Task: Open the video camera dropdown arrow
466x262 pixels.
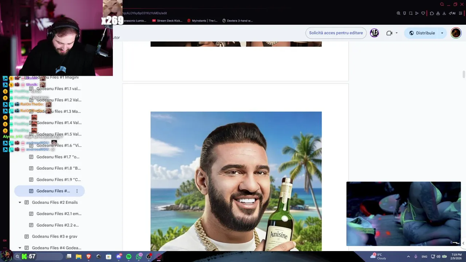Action: [x=396, y=33]
